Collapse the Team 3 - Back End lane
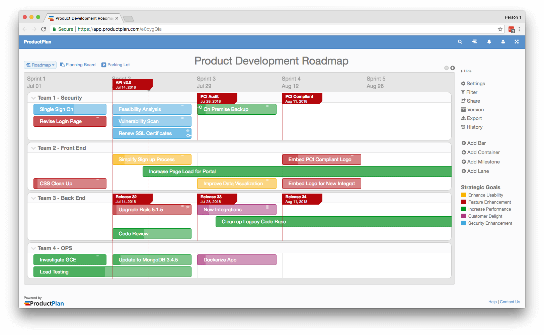 coord(33,198)
